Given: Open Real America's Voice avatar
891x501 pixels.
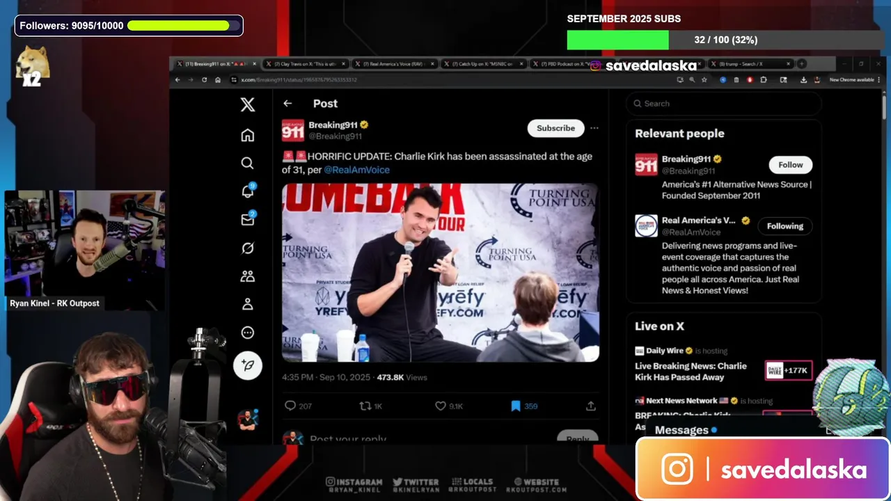Looking at the screenshot, I should pyautogui.click(x=646, y=225).
